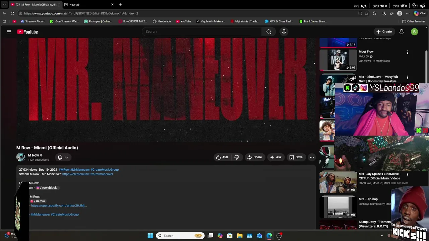Switch to the New tab browser tab

(x=89, y=4)
